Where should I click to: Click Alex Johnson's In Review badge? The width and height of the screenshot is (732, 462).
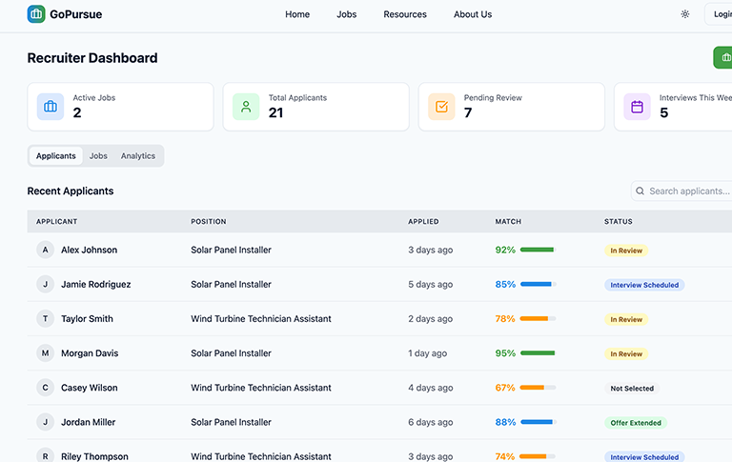click(x=626, y=251)
